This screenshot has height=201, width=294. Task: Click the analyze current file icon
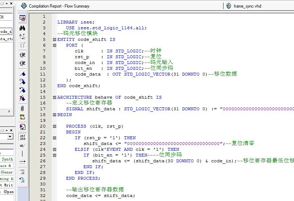tap(22, 127)
